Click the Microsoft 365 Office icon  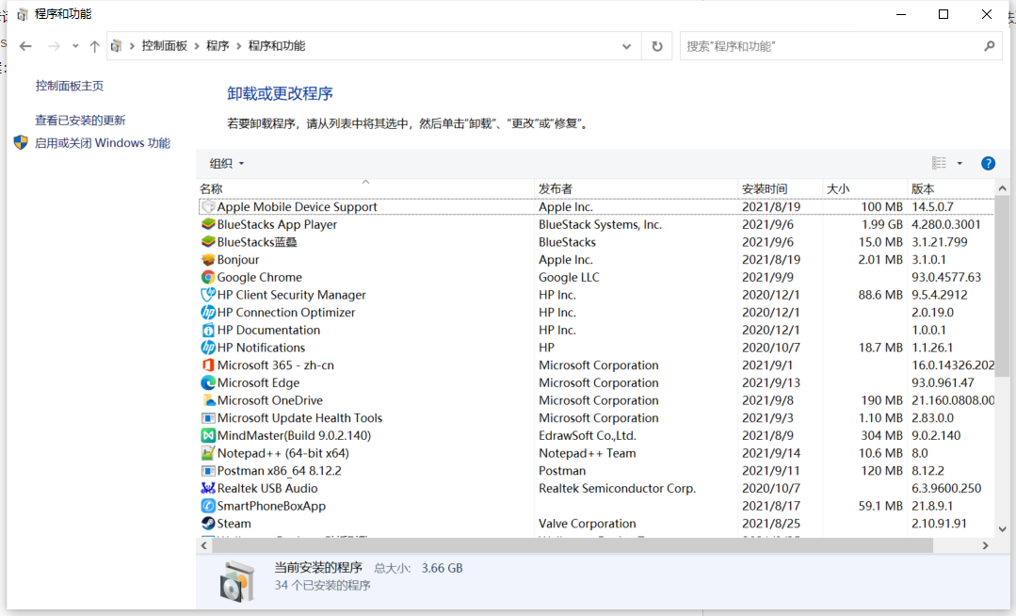pyautogui.click(x=208, y=365)
